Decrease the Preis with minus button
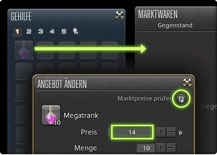Image resolution: width=217 pixels, height=155 pixels. (171, 132)
